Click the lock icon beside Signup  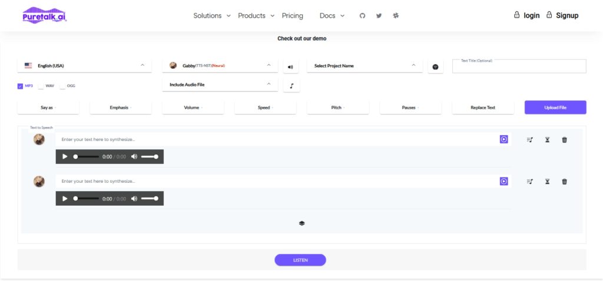click(x=549, y=15)
